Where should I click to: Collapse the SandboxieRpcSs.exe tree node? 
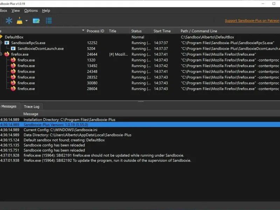click(x=1, y=43)
